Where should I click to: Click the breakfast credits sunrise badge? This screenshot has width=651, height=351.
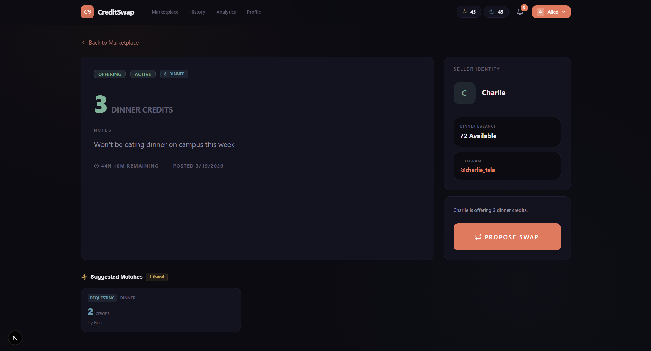click(x=468, y=12)
